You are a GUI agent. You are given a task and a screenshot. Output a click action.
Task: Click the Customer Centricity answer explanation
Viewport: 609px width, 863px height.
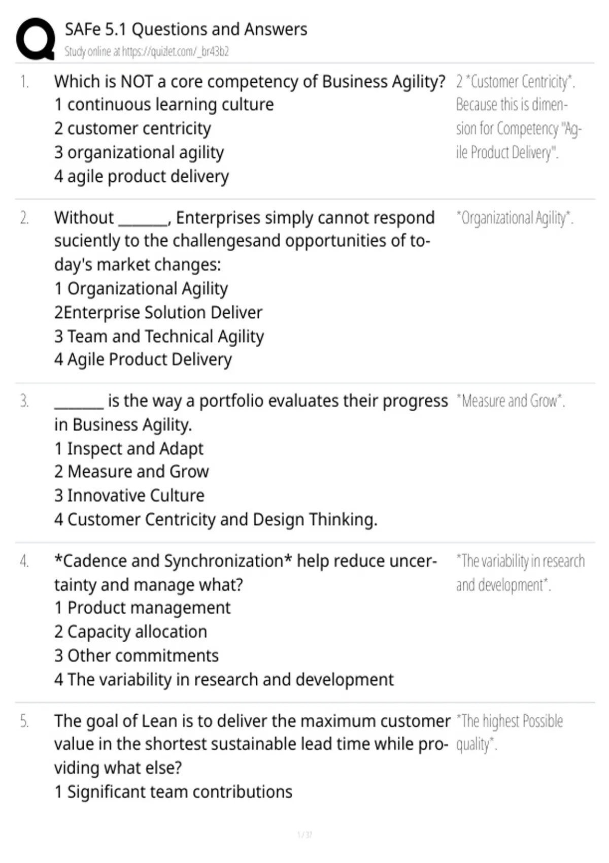(519, 117)
